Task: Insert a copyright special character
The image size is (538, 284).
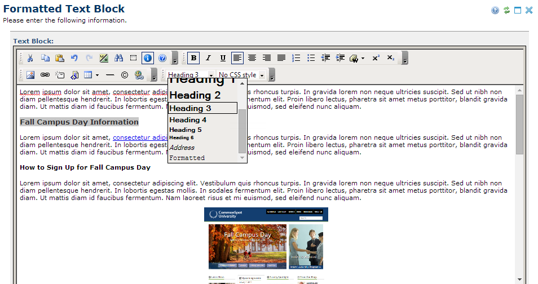Action: 125,75
